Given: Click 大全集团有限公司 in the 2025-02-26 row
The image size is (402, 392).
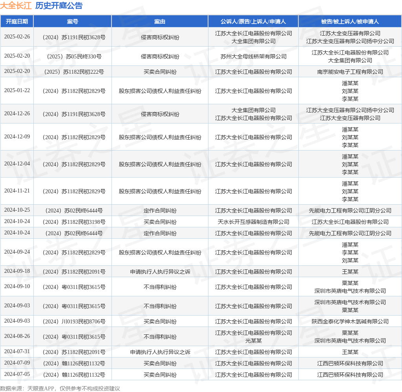Looking at the screenshot, I should click(253, 41).
